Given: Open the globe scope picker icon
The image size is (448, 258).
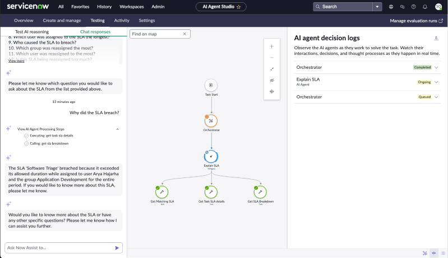Looking at the screenshot, I should tap(391, 7).
